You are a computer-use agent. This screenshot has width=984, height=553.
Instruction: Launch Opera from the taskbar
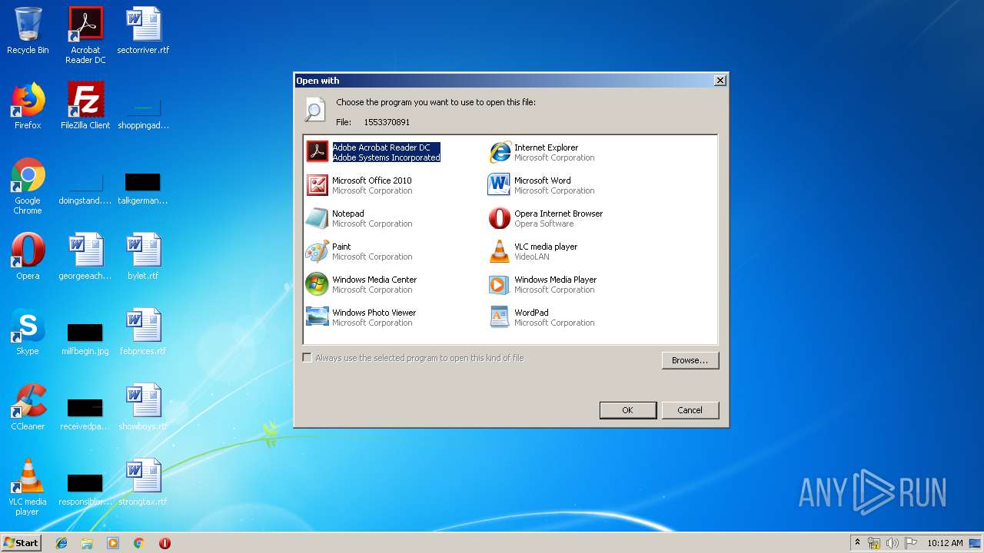(x=165, y=543)
